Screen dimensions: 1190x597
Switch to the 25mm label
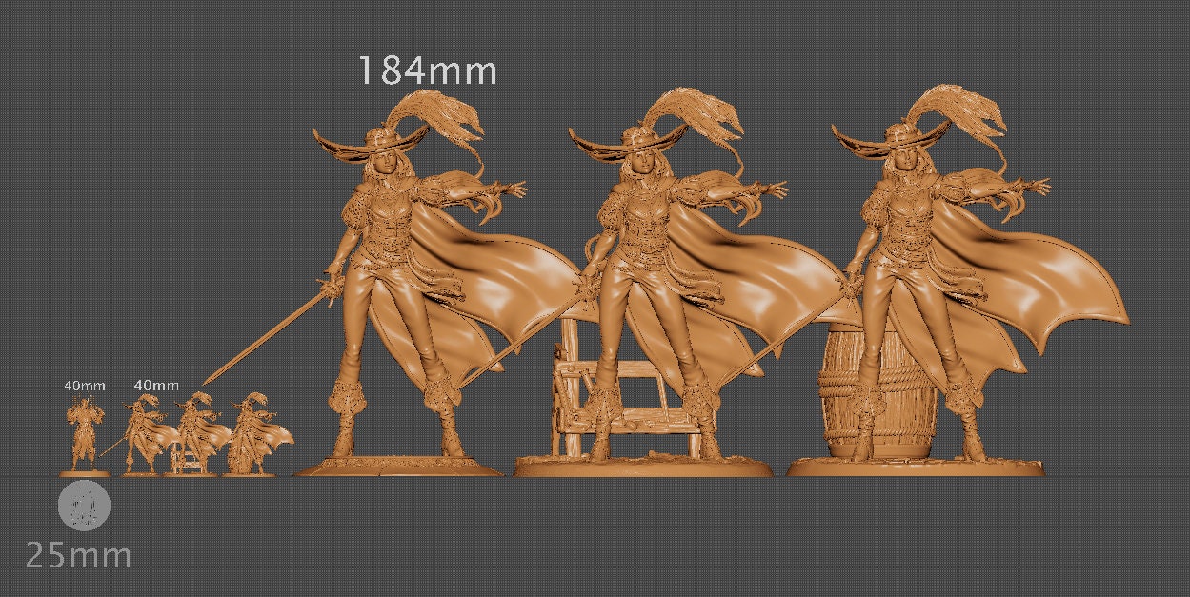click(76, 555)
